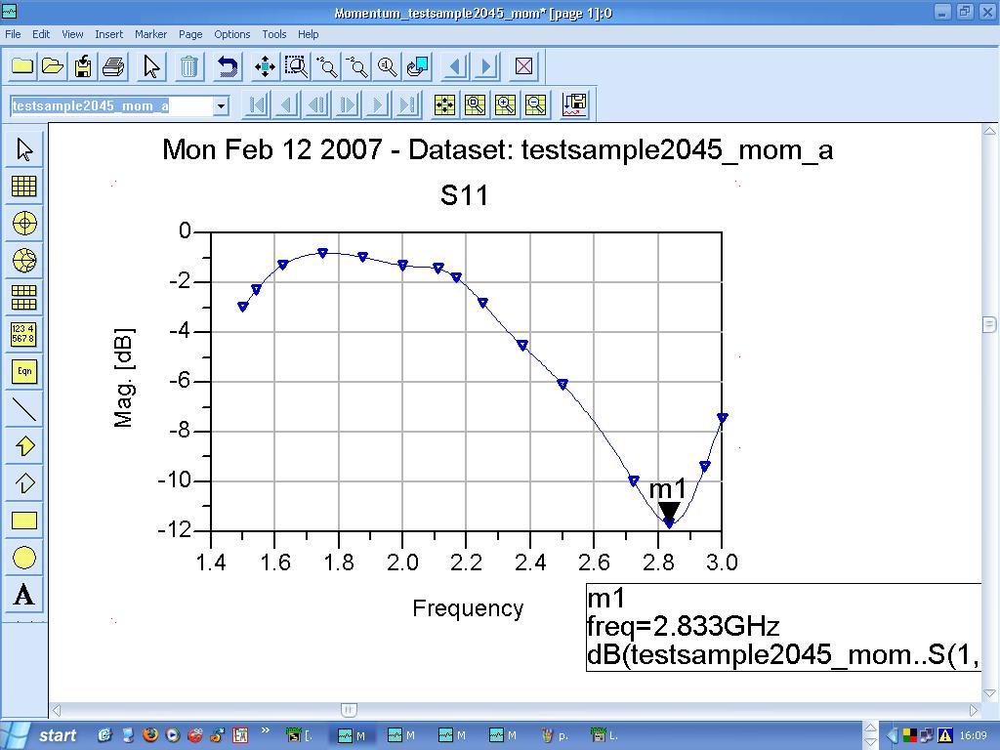The image size is (1000, 750).
Task: Click the export data to file icon
Action: coord(574,104)
